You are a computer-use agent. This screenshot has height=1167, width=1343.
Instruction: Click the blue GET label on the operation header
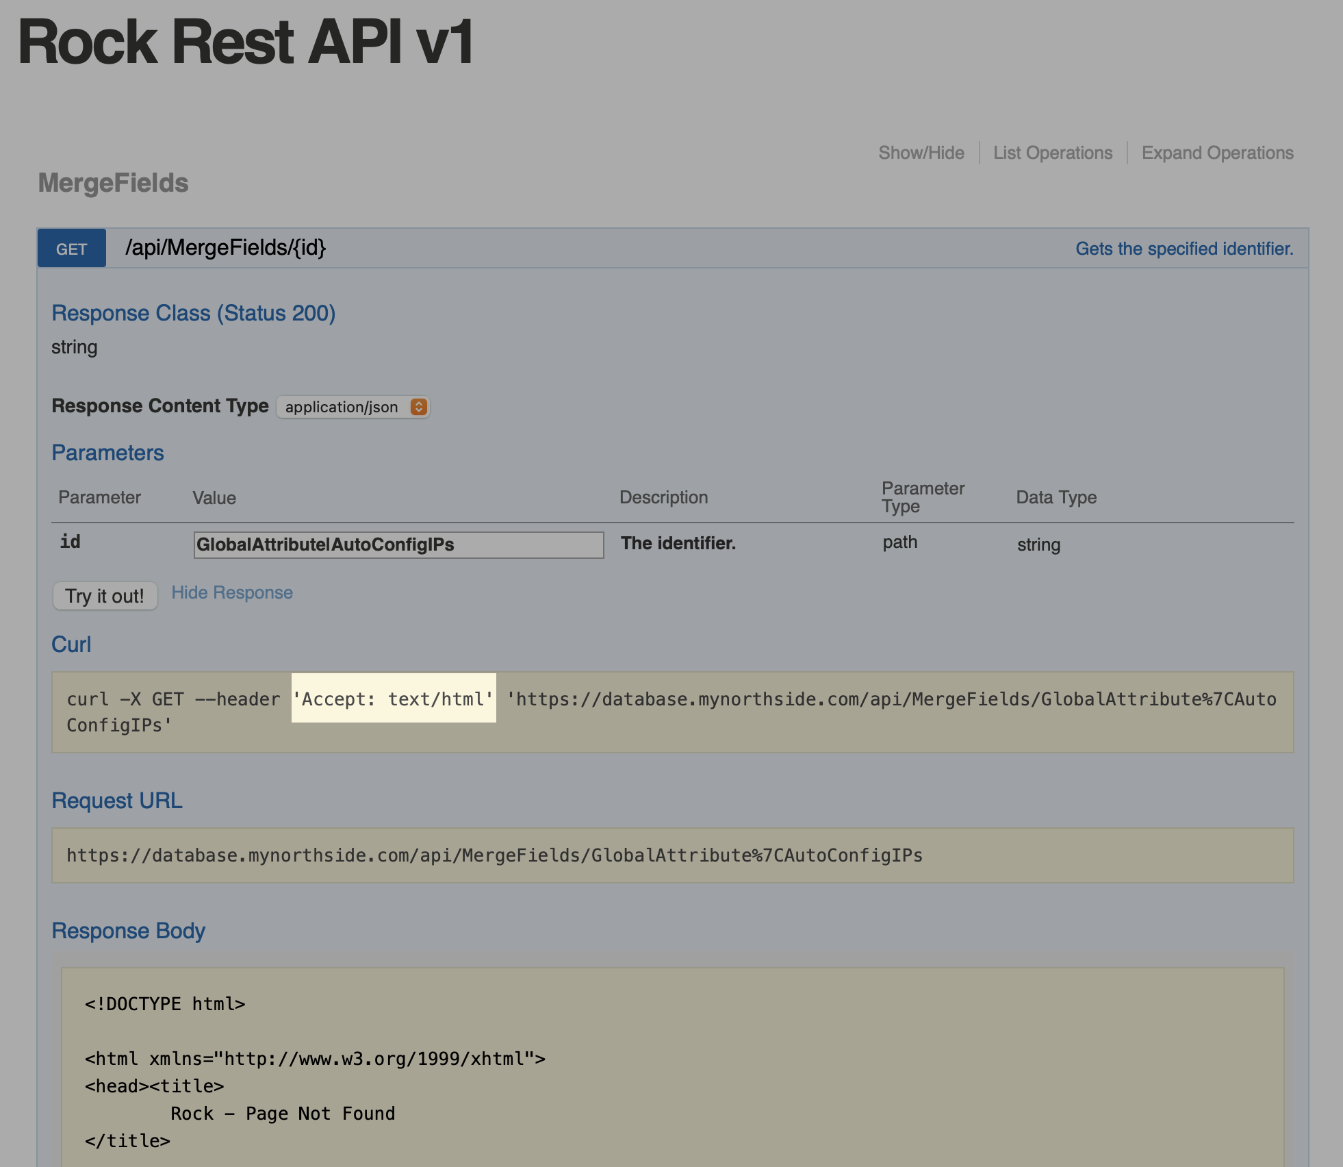coord(72,248)
